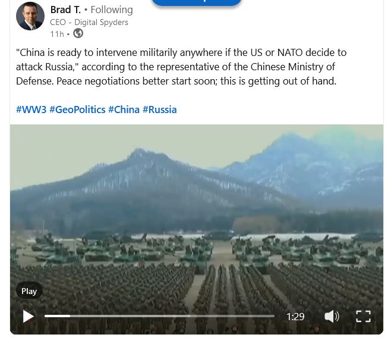The height and width of the screenshot is (344, 391).
Task: Click the Play tooltip label
Action: [x=29, y=291]
